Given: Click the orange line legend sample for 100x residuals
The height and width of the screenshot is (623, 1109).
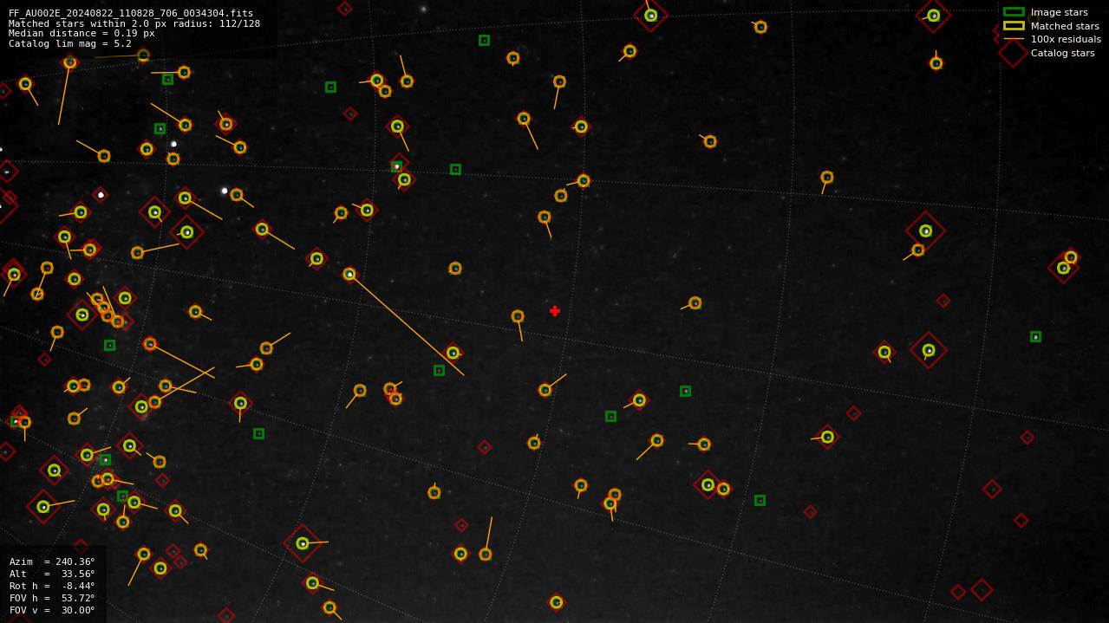Looking at the screenshot, I should (x=1014, y=39).
